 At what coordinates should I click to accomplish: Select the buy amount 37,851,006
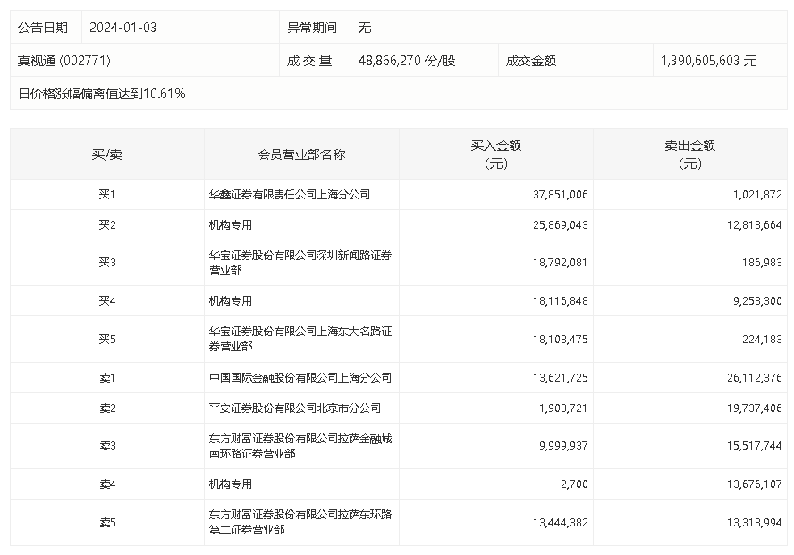tap(558, 194)
